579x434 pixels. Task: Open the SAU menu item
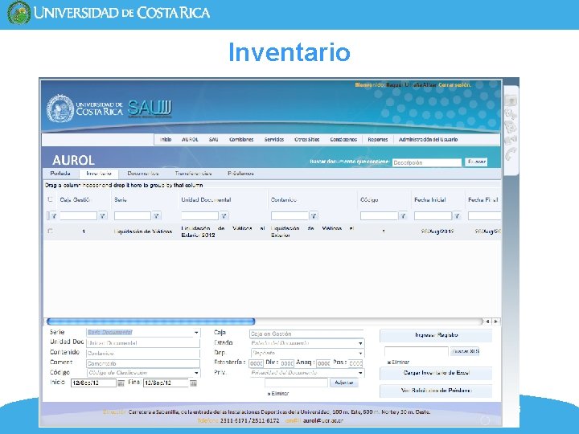(x=213, y=140)
